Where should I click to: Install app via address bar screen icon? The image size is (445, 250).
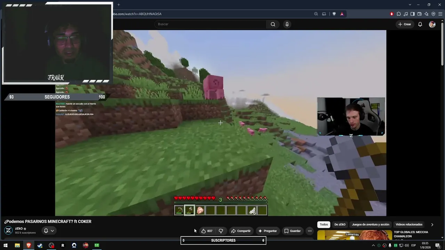(324, 14)
